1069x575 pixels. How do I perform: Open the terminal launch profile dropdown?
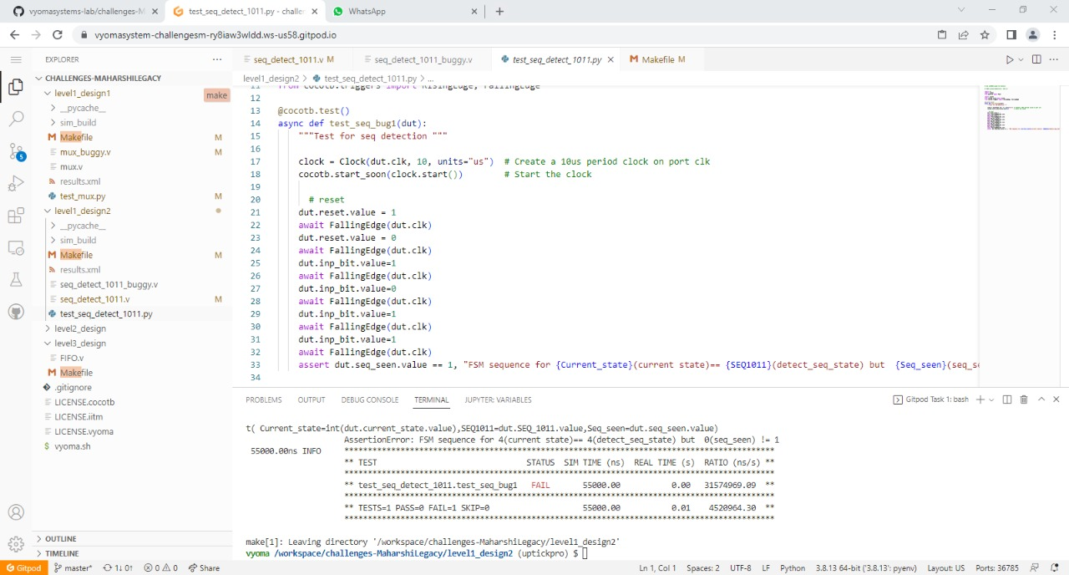click(x=991, y=399)
